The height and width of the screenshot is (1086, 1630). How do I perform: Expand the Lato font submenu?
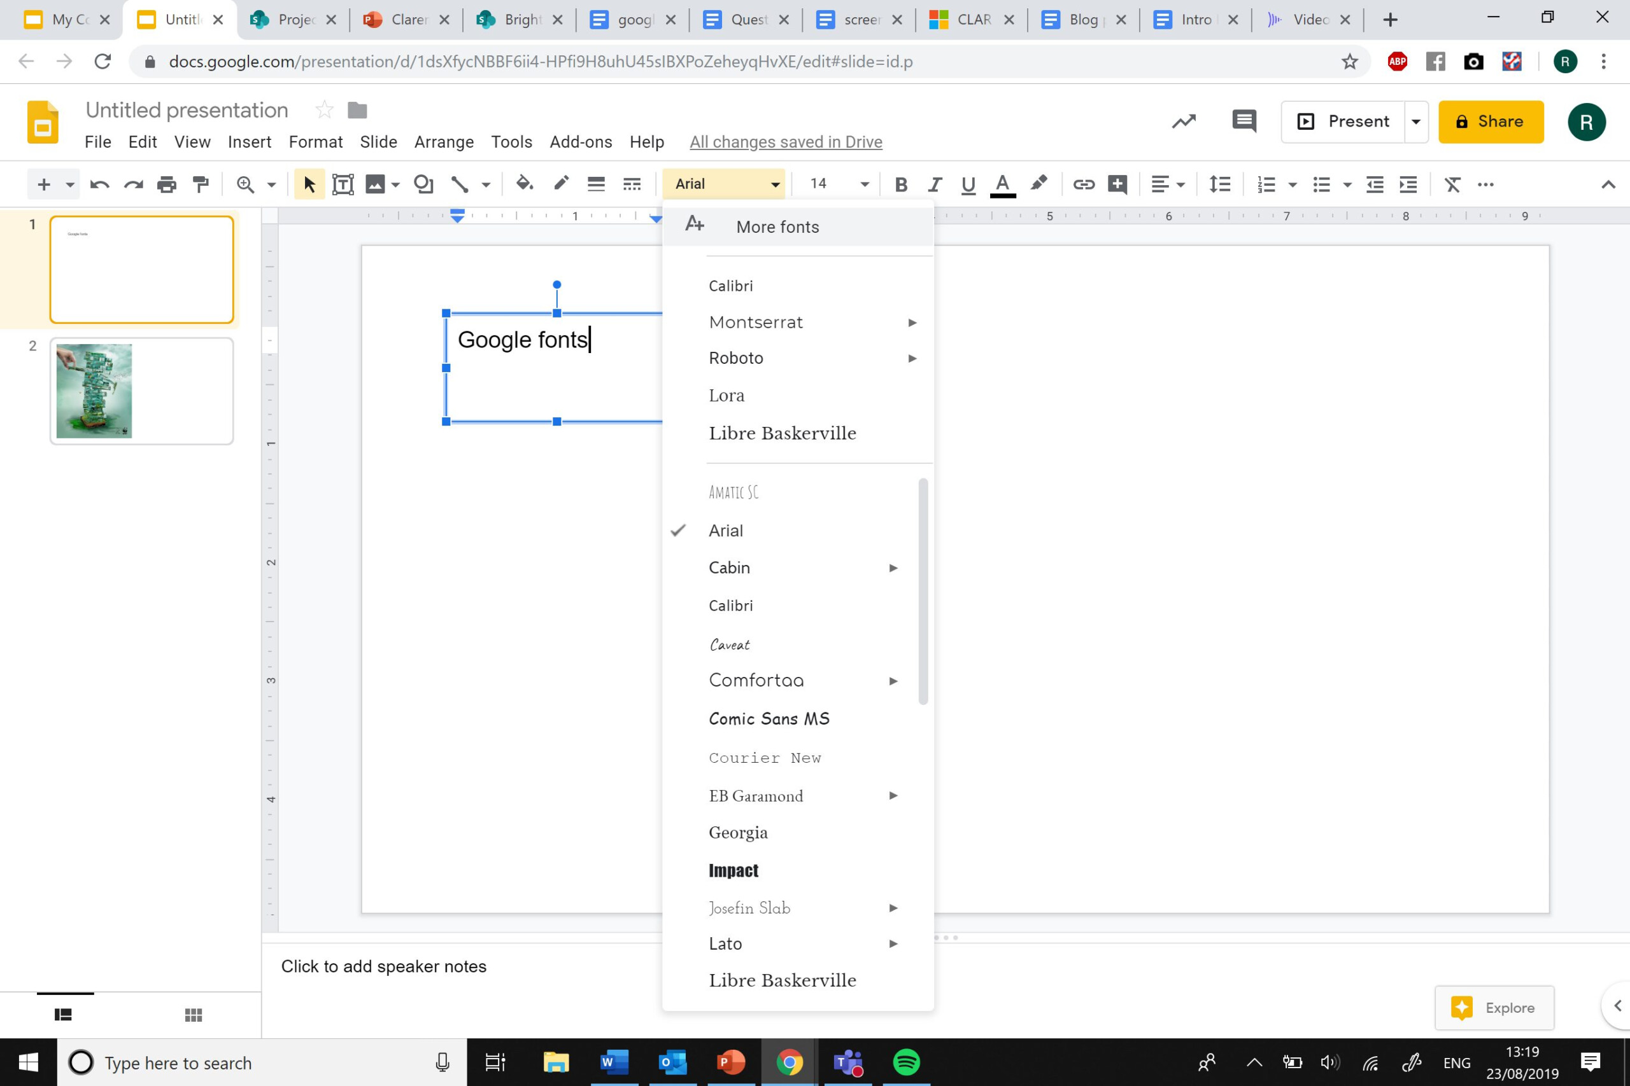[x=893, y=943]
